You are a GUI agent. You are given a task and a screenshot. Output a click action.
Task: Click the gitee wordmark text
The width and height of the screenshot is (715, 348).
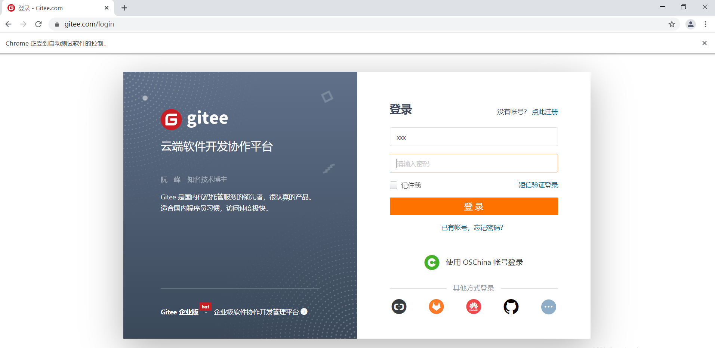point(207,119)
